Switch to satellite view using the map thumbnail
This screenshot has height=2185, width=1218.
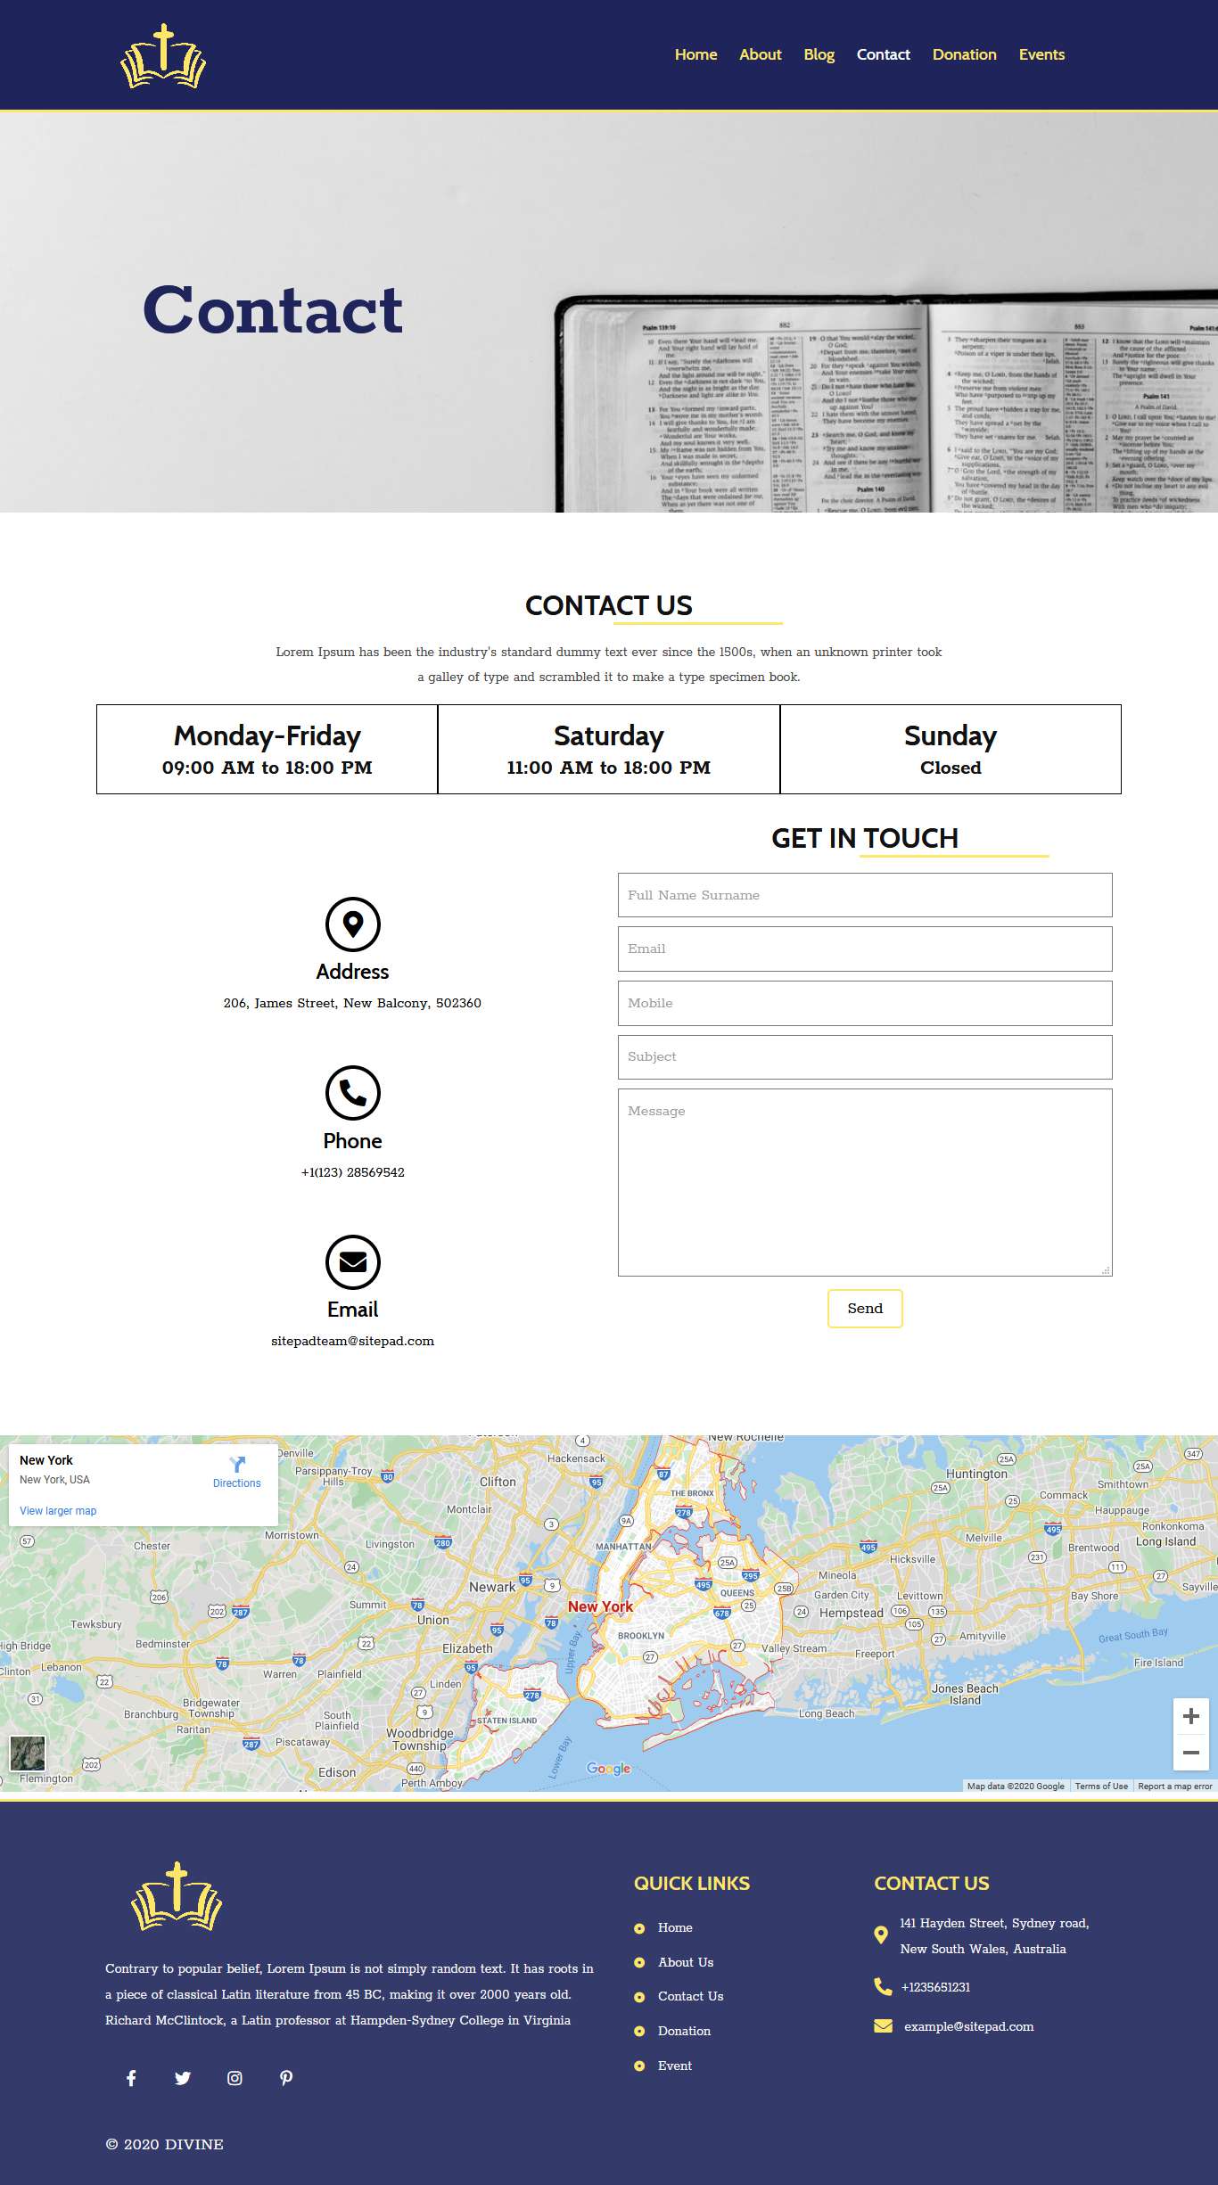tap(28, 1754)
